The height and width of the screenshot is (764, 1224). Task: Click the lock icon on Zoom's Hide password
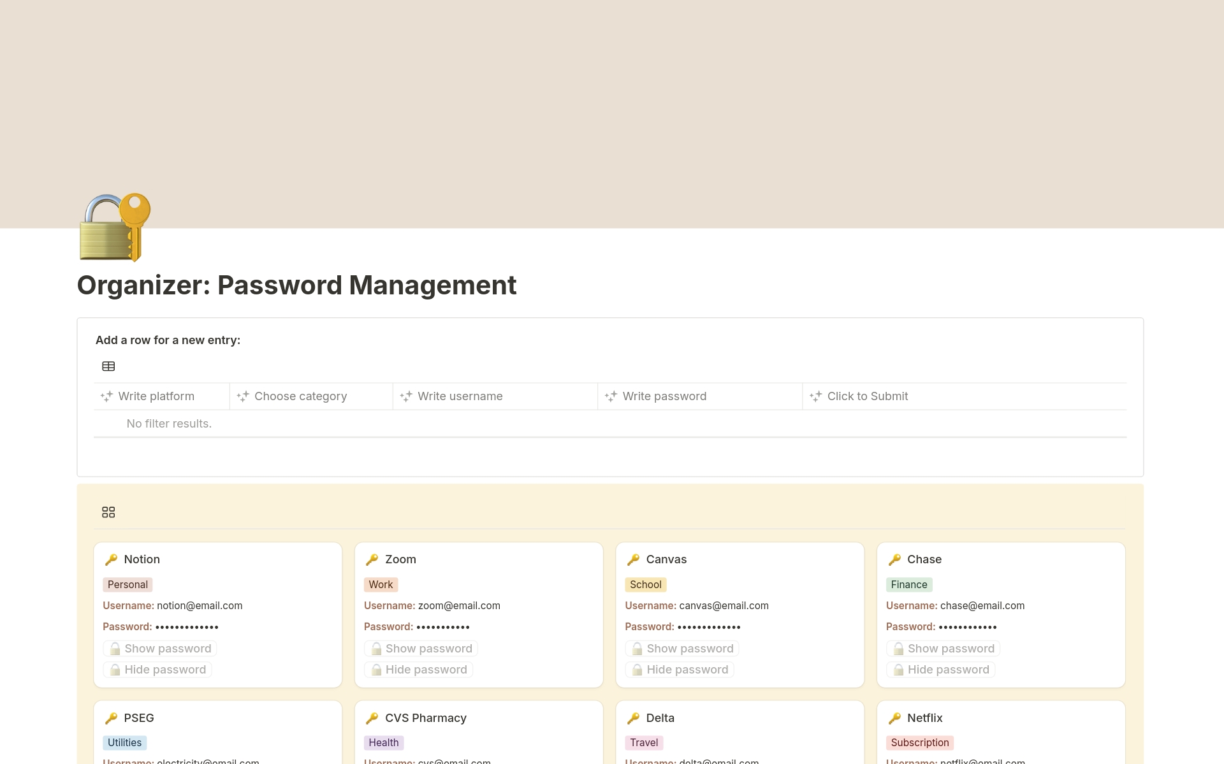[x=376, y=670]
